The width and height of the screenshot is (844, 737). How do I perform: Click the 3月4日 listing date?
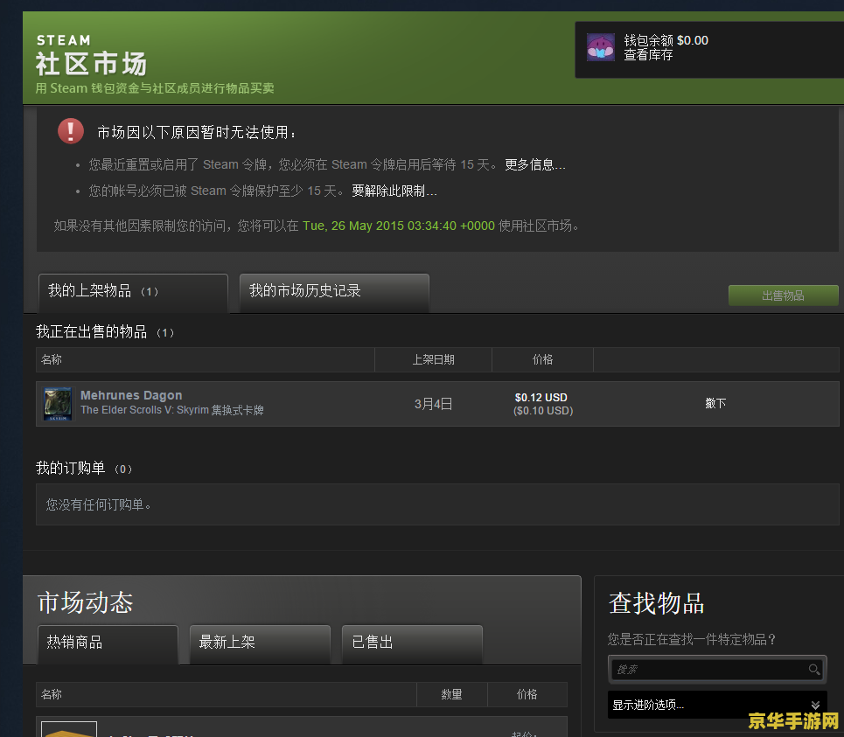click(433, 404)
